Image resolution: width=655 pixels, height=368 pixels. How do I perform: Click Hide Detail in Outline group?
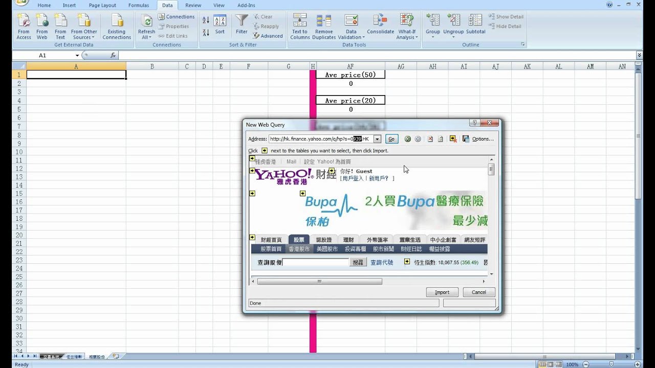505,26
